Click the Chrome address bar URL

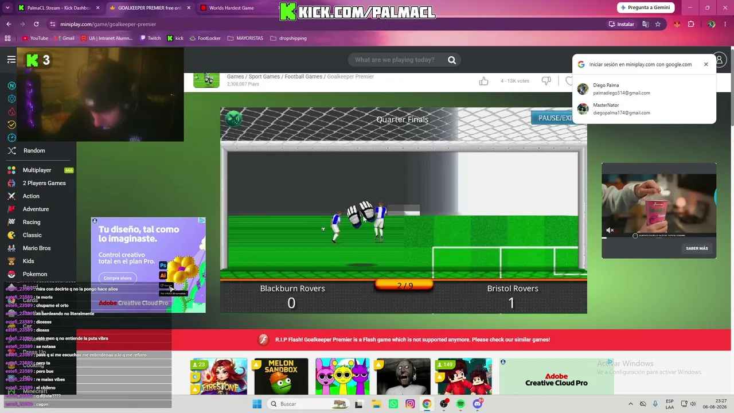(x=108, y=24)
